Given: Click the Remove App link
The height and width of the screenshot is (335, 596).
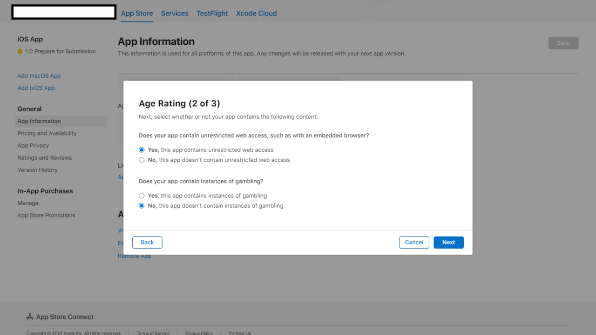Looking at the screenshot, I should pyautogui.click(x=135, y=256).
